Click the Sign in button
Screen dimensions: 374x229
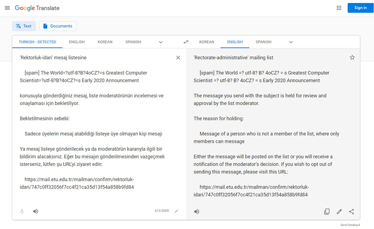[x=360, y=8]
